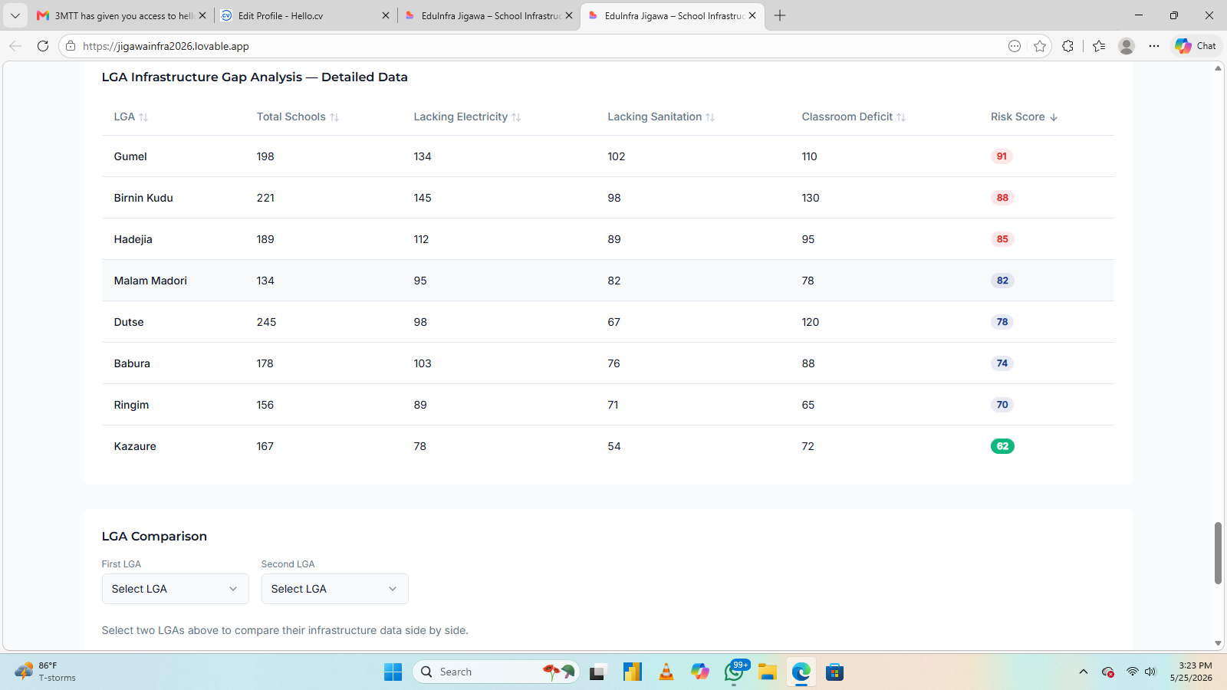Close the first EduInfra Jigawa tab
Screen dimensions: 1227x690
(x=569, y=15)
